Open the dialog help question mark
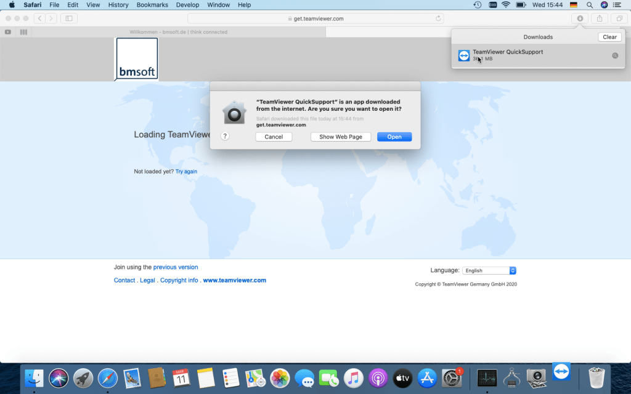 (225, 136)
